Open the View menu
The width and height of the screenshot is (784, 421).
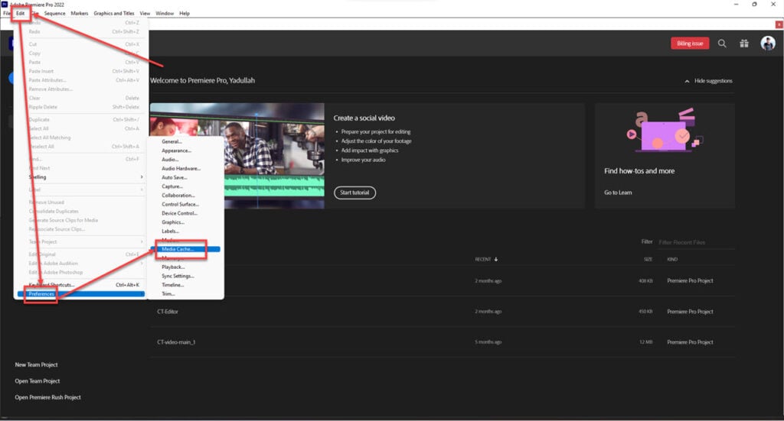[145, 14]
